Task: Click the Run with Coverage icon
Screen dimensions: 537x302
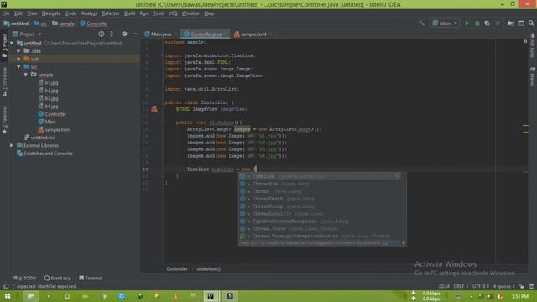Action: pos(487,23)
